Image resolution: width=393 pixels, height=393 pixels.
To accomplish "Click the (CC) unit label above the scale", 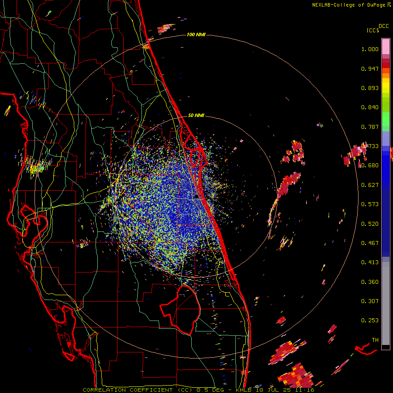I will (x=372, y=30).
